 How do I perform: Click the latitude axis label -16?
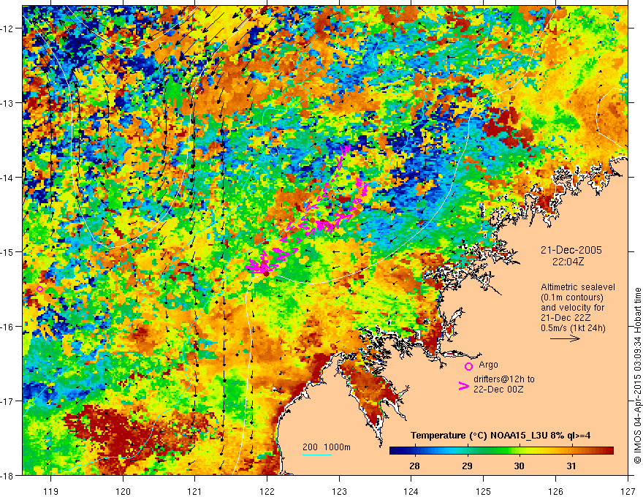coord(7,327)
